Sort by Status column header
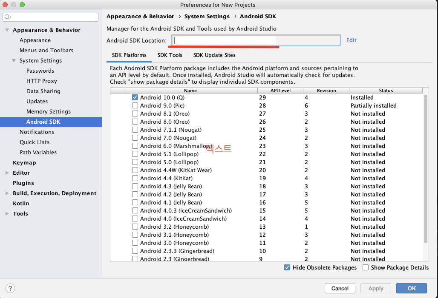The height and width of the screenshot is (298, 438). point(386,91)
